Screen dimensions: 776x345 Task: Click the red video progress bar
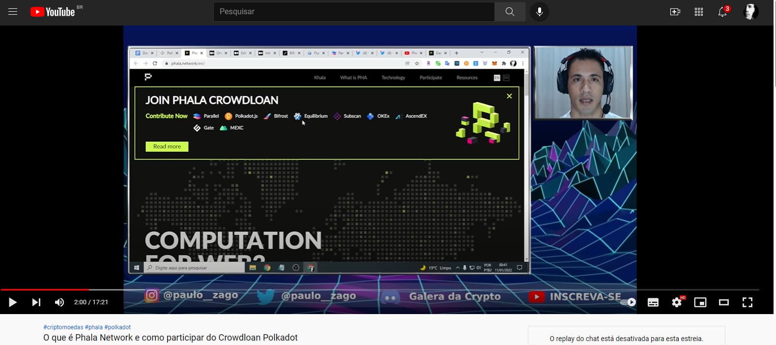tap(45, 290)
